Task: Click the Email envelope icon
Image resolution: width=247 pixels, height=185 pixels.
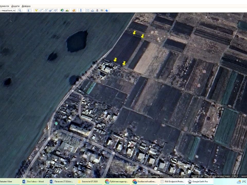Action: click(x=87, y=10)
